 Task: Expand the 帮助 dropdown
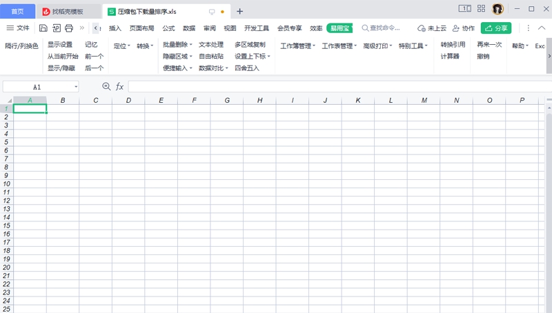520,46
